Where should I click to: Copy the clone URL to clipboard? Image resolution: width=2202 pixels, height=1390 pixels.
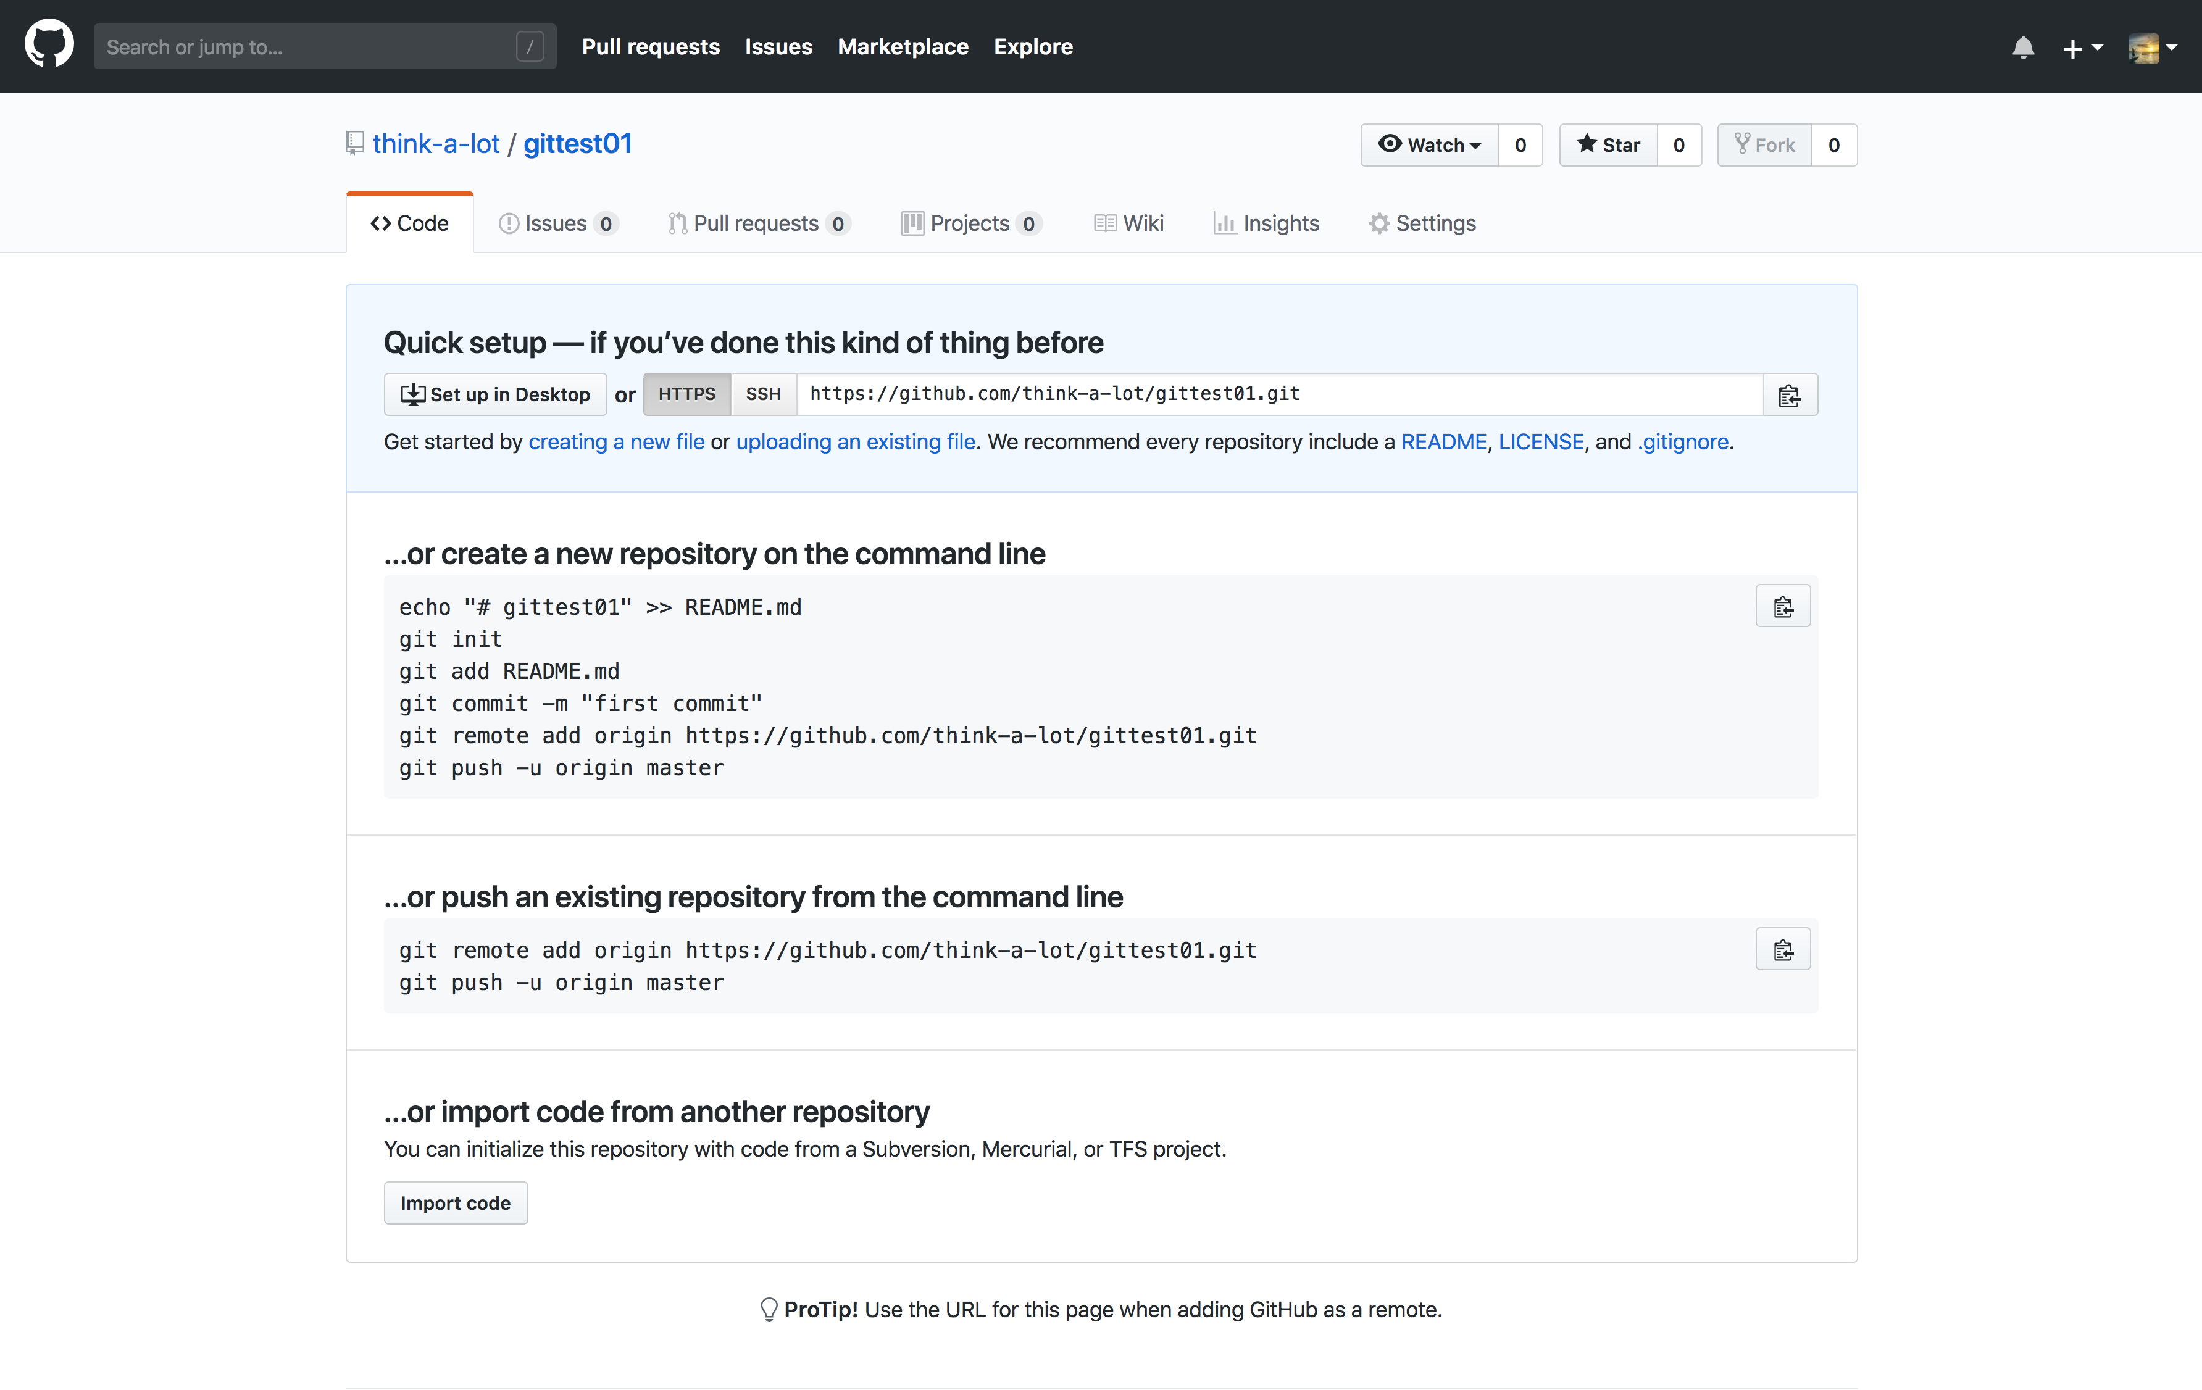pyautogui.click(x=1790, y=395)
